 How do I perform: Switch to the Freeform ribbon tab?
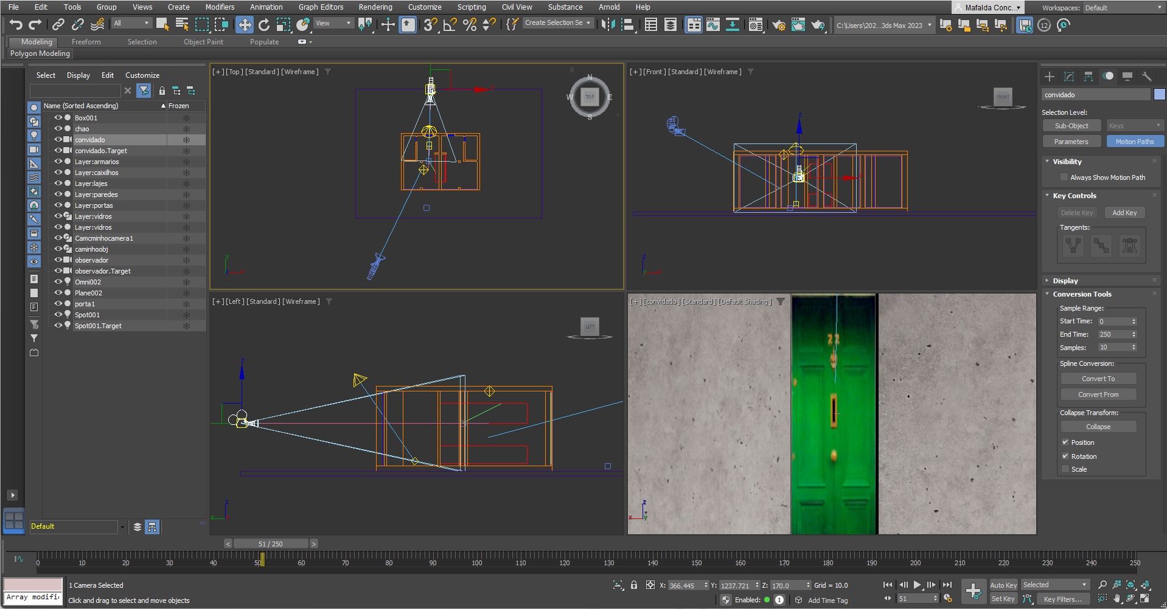(86, 42)
